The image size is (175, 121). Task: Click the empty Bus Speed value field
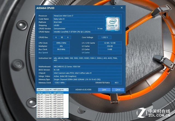point(61,53)
